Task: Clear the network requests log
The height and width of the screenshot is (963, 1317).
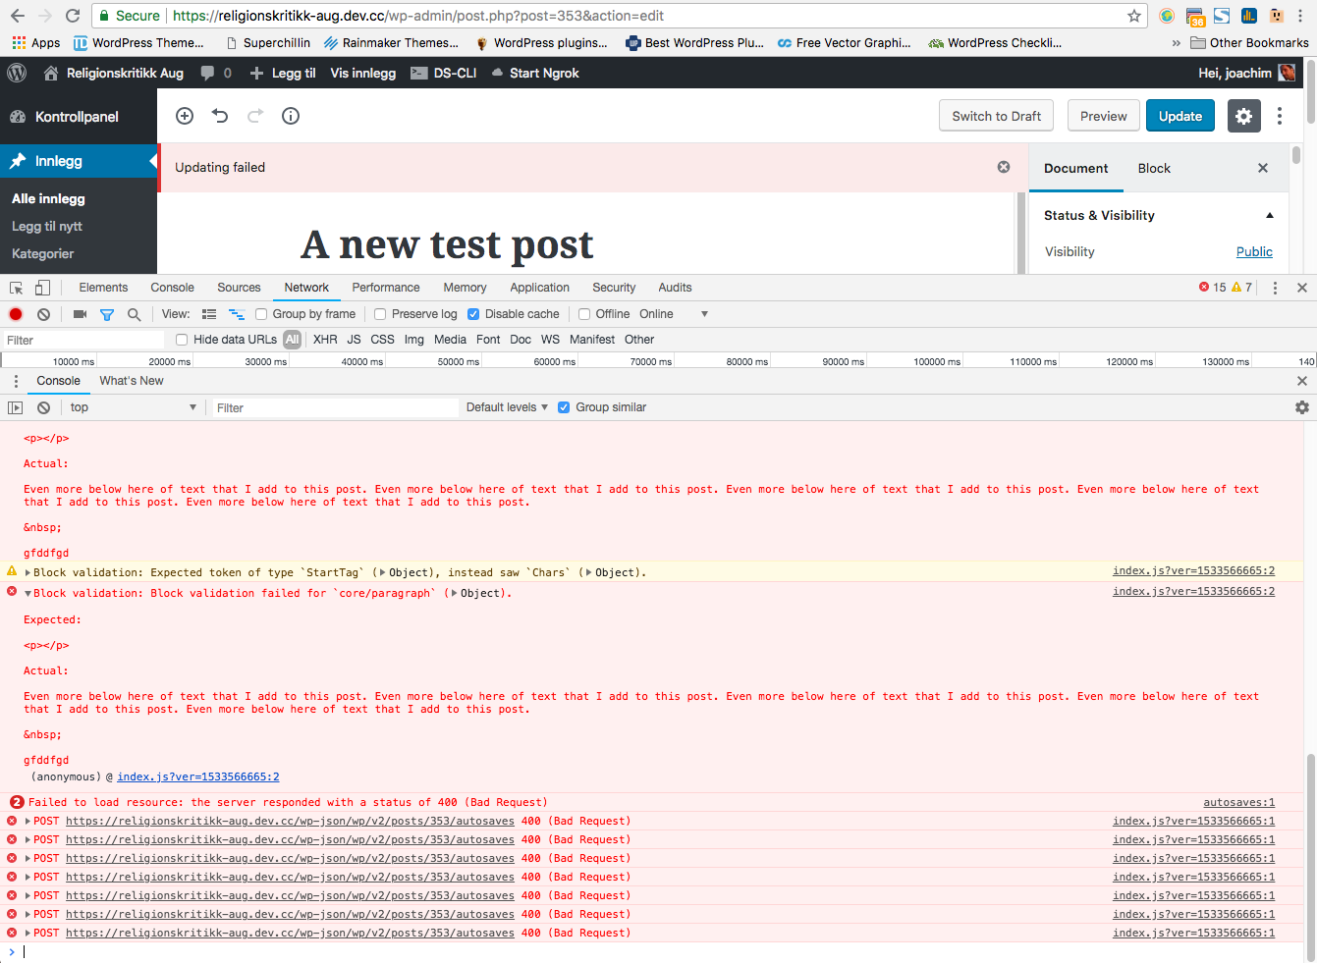Action: tap(41, 313)
